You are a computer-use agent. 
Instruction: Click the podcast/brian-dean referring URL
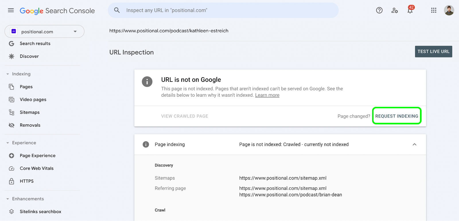(291, 195)
